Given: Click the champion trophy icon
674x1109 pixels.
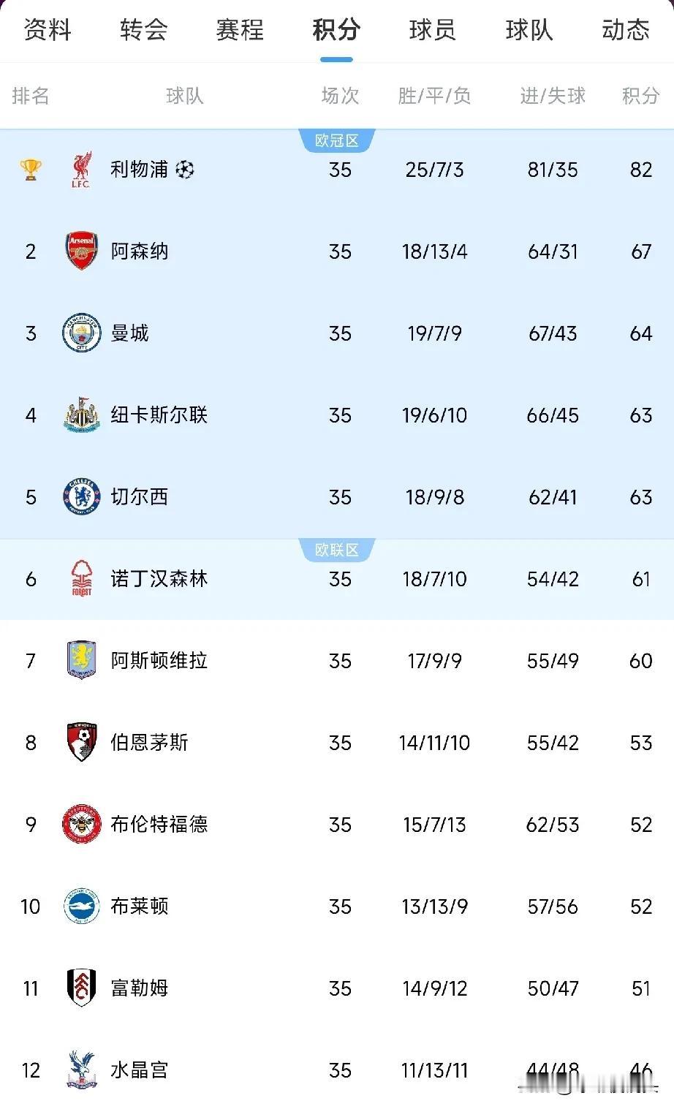Looking at the screenshot, I should point(31,170).
